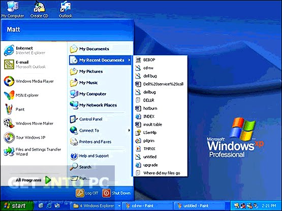Start the Tour Windows XP entry
The image size is (282, 211).
point(24,137)
